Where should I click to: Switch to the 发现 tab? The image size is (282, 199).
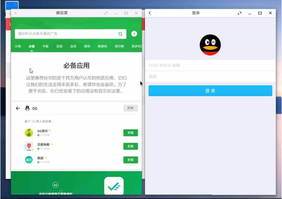click(59, 46)
